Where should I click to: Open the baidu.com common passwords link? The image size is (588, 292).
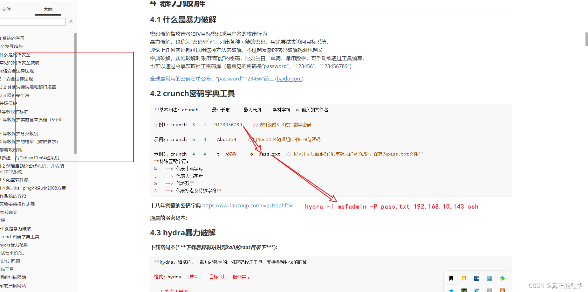tap(227, 79)
